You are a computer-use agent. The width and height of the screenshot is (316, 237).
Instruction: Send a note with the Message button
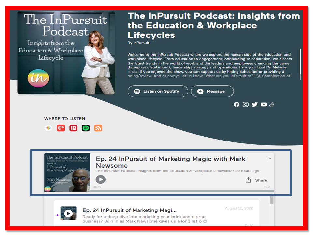[212, 91]
